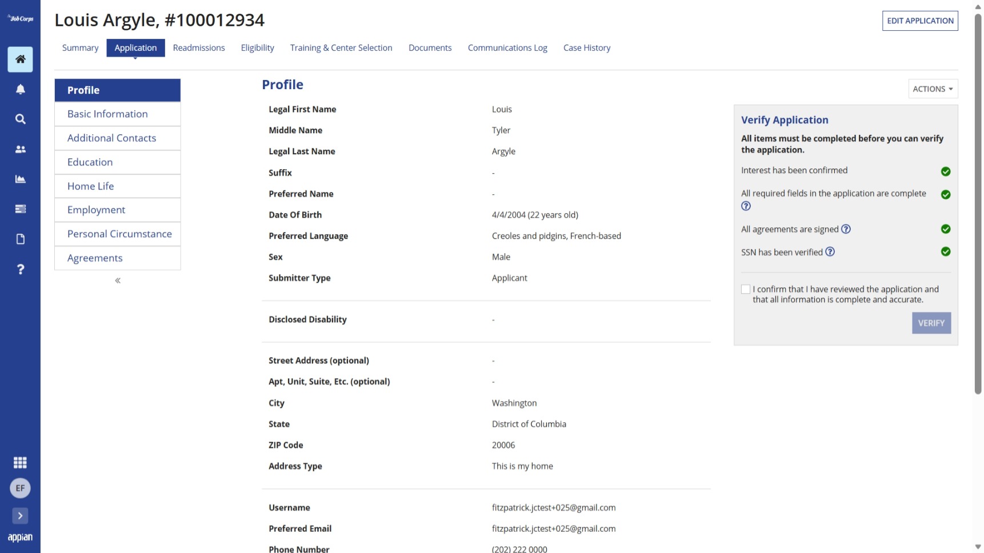Click help icon beside All agreements are signed
The height and width of the screenshot is (553, 984).
point(846,229)
